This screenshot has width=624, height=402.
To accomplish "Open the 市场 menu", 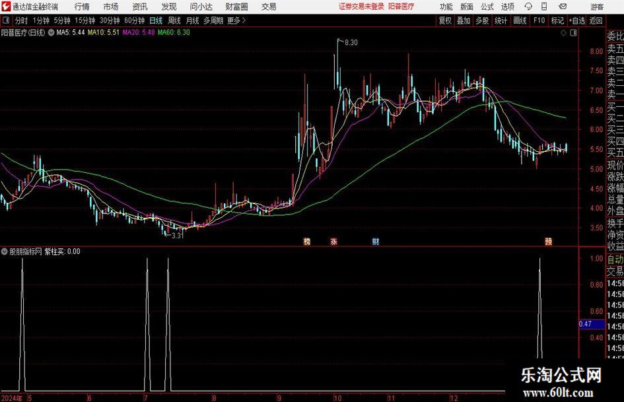I will 111,7.
